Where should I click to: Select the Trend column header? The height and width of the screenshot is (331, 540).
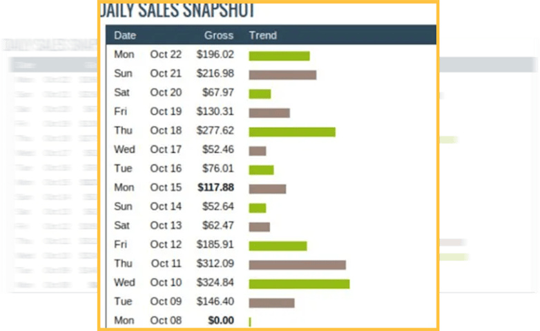[x=262, y=35]
